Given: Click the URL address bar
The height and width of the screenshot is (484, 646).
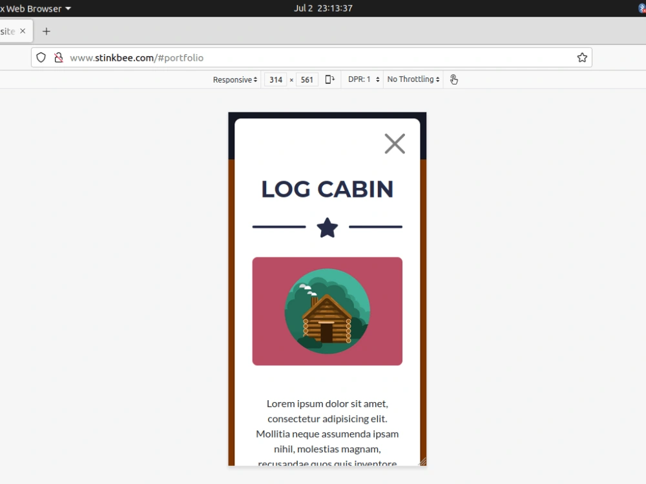Looking at the screenshot, I should pos(311,57).
